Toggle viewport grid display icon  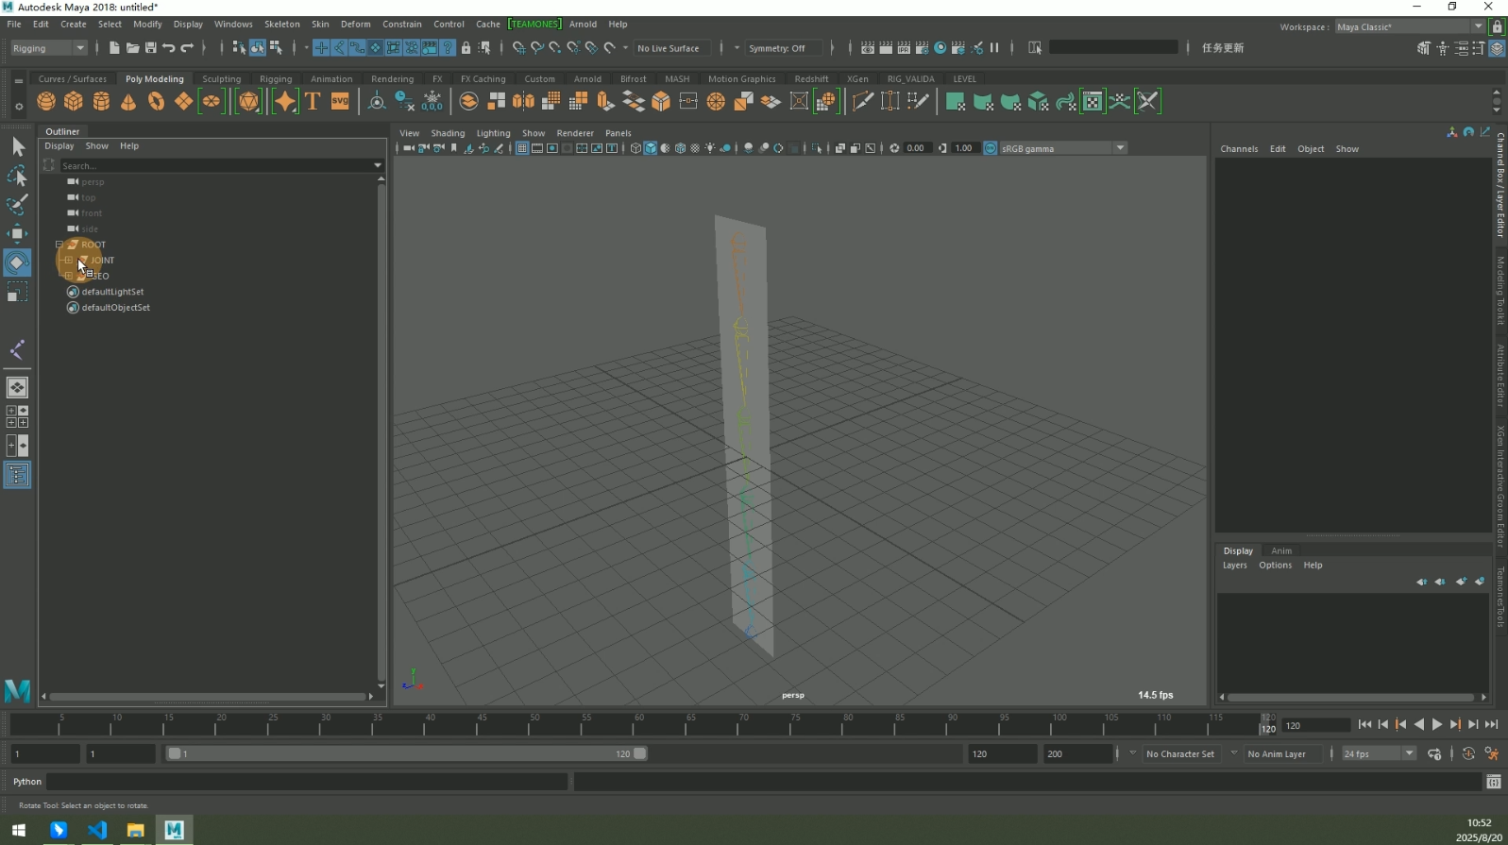click(521, 148)
